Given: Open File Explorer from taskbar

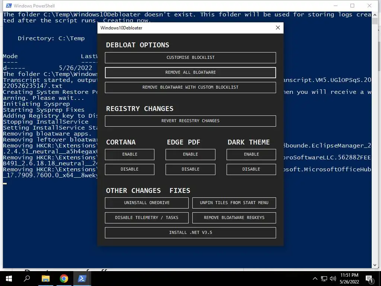Looking at the screenshot, I should pos(45,279).
